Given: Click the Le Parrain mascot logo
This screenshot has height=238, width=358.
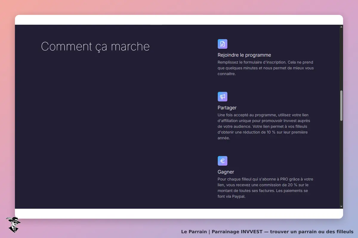Looking at the screenshot, I should pyautogui.click(x=13, y=225).
